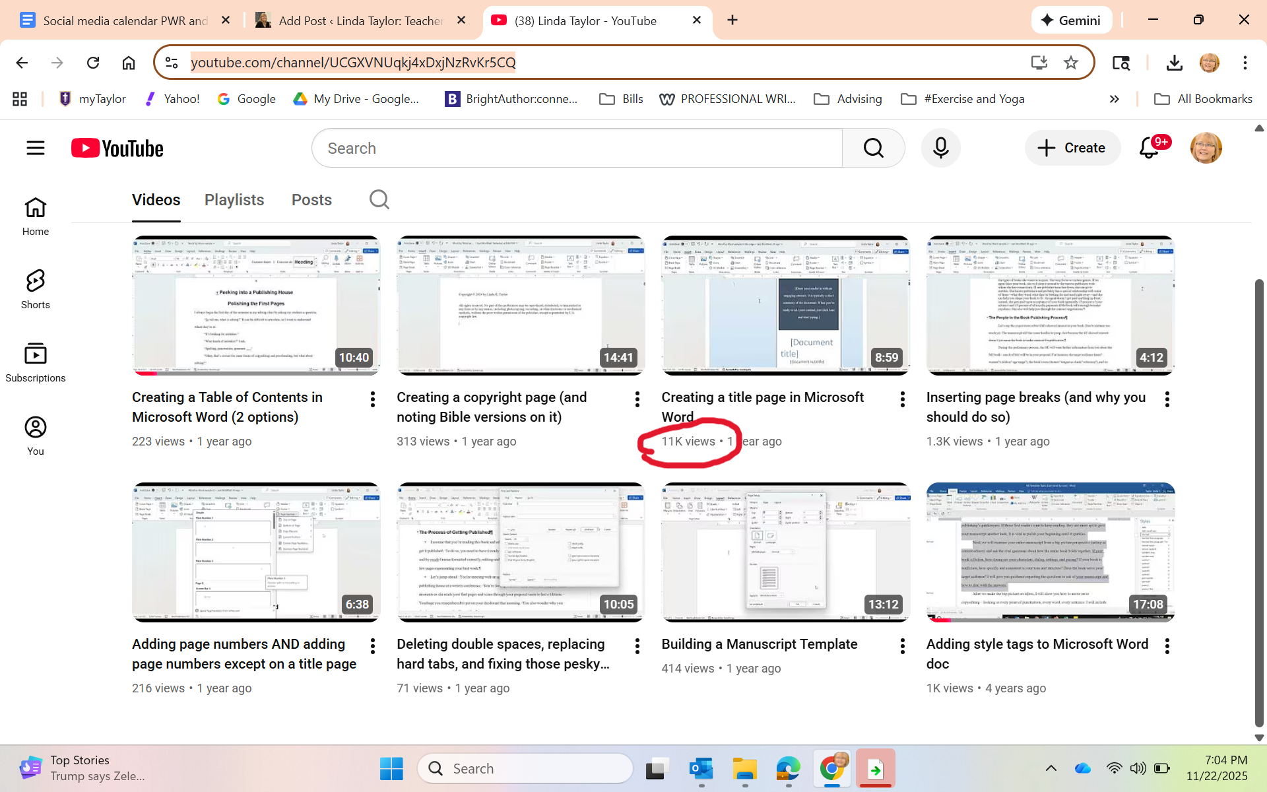Open the YouTube hamburger guide menu

pos(36,148)
